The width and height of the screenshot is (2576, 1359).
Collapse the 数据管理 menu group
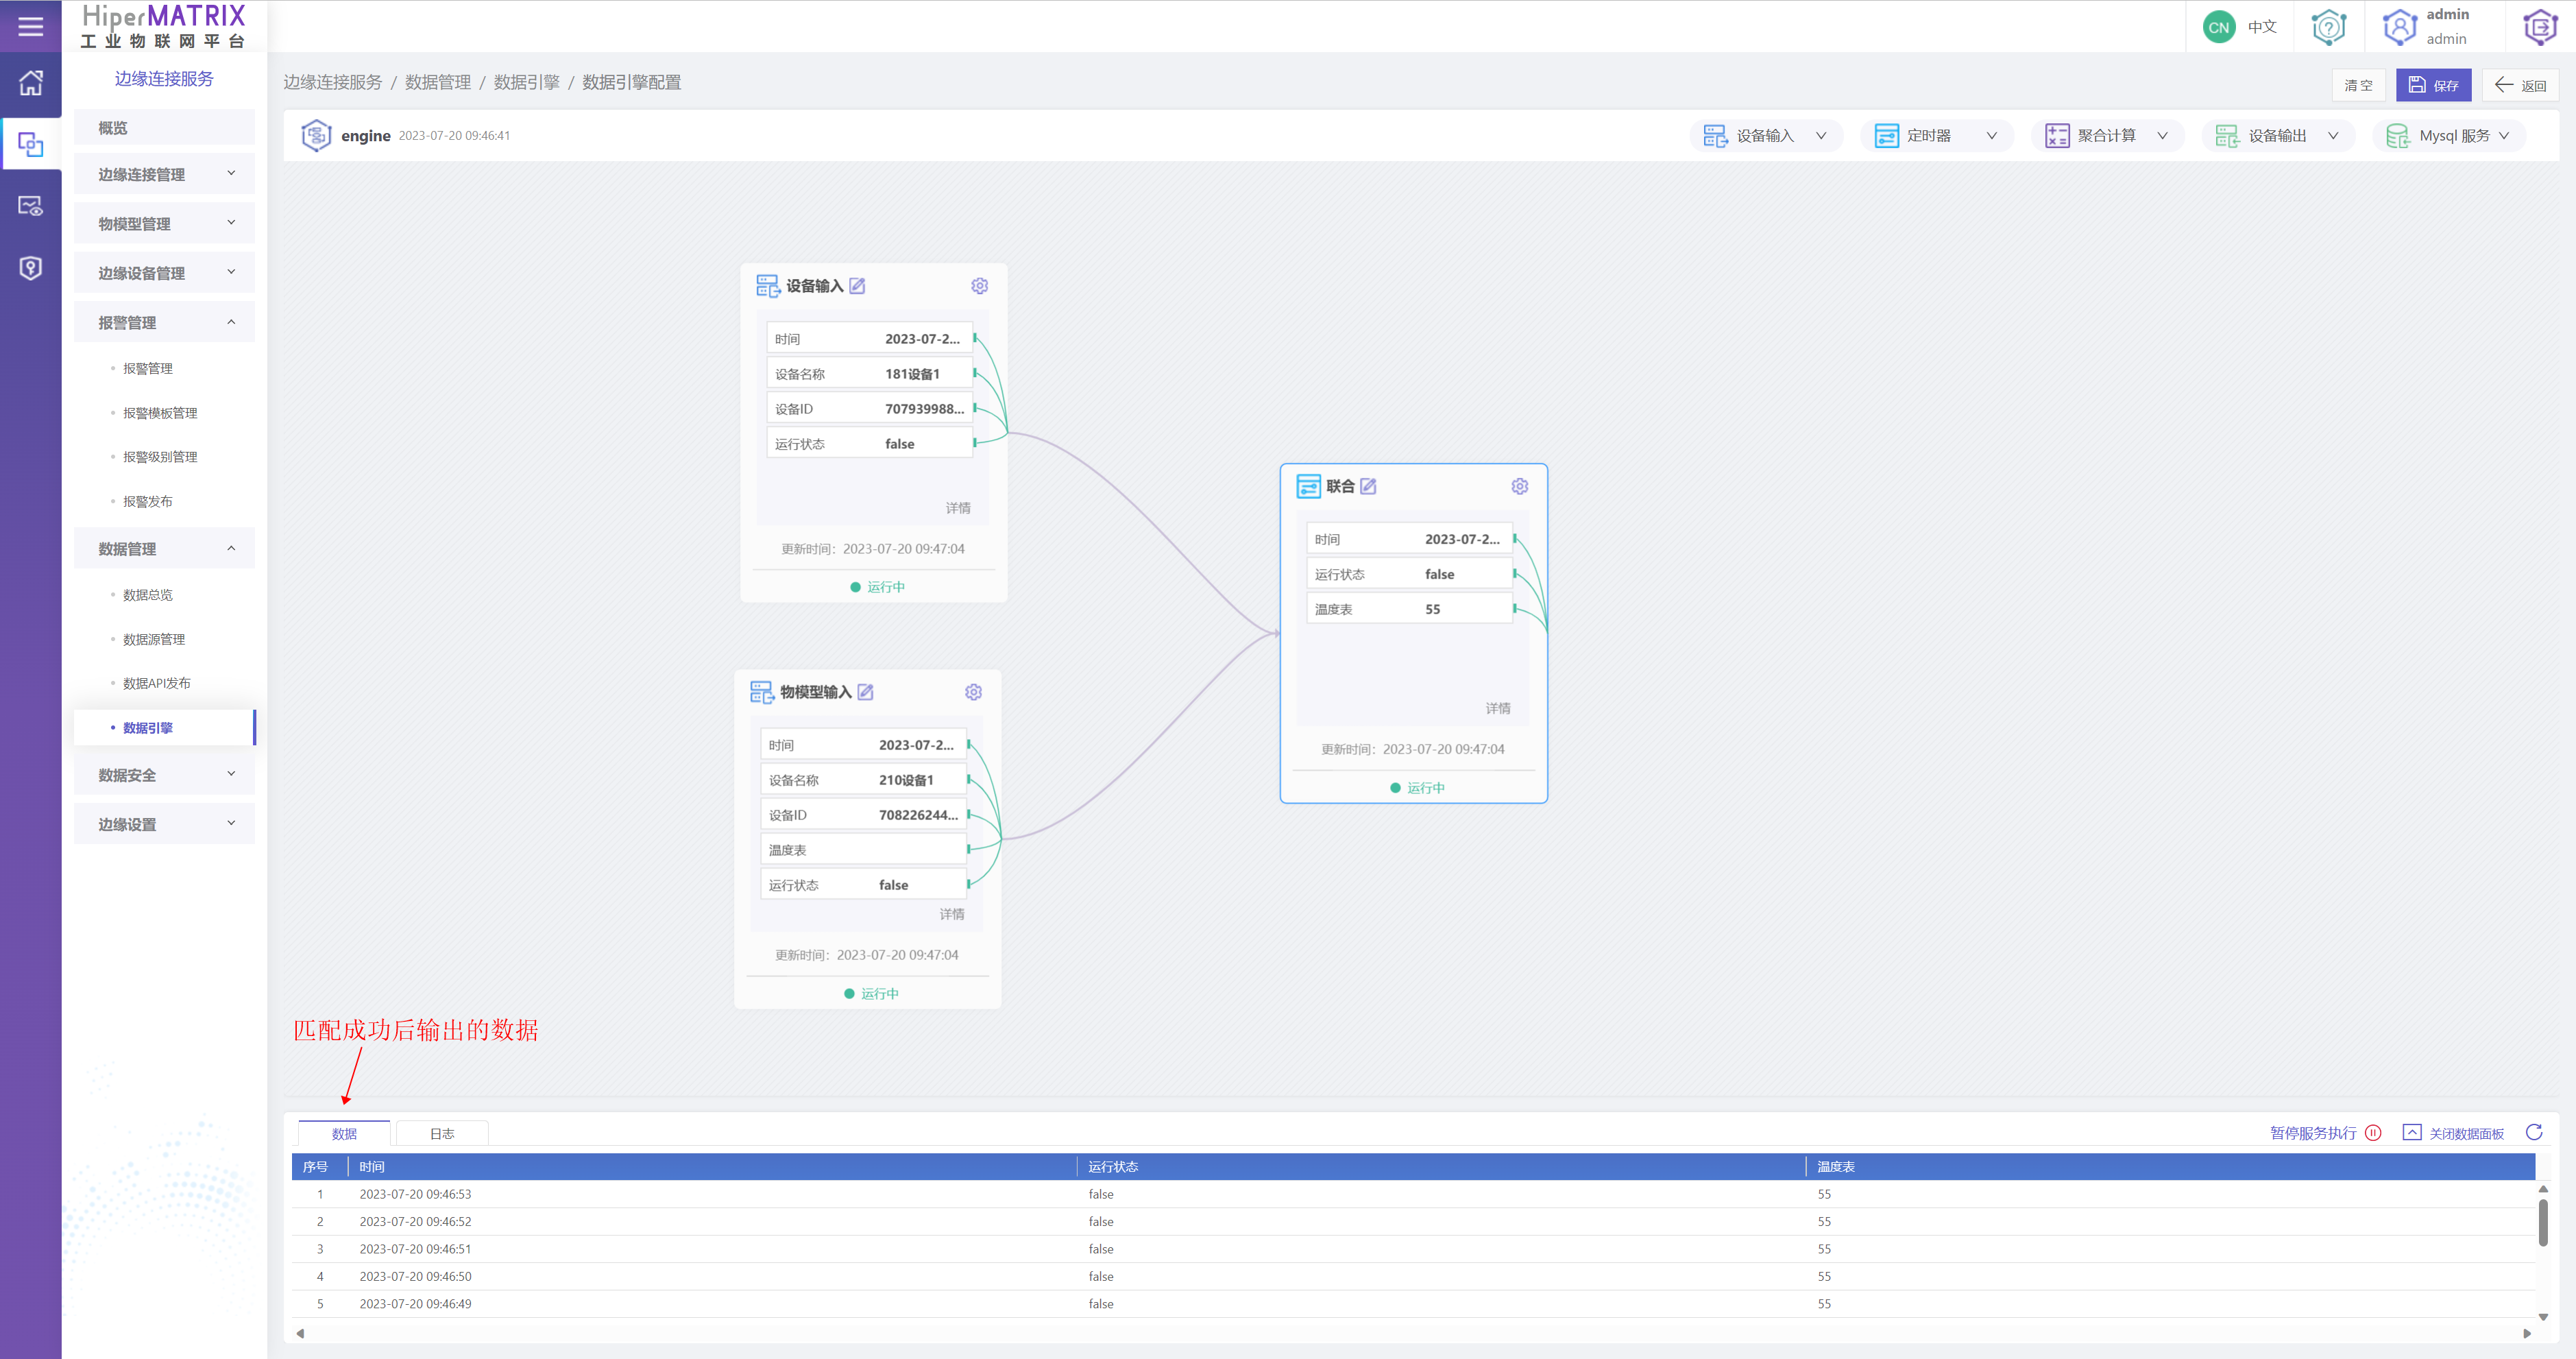click(x=164, y=548)
